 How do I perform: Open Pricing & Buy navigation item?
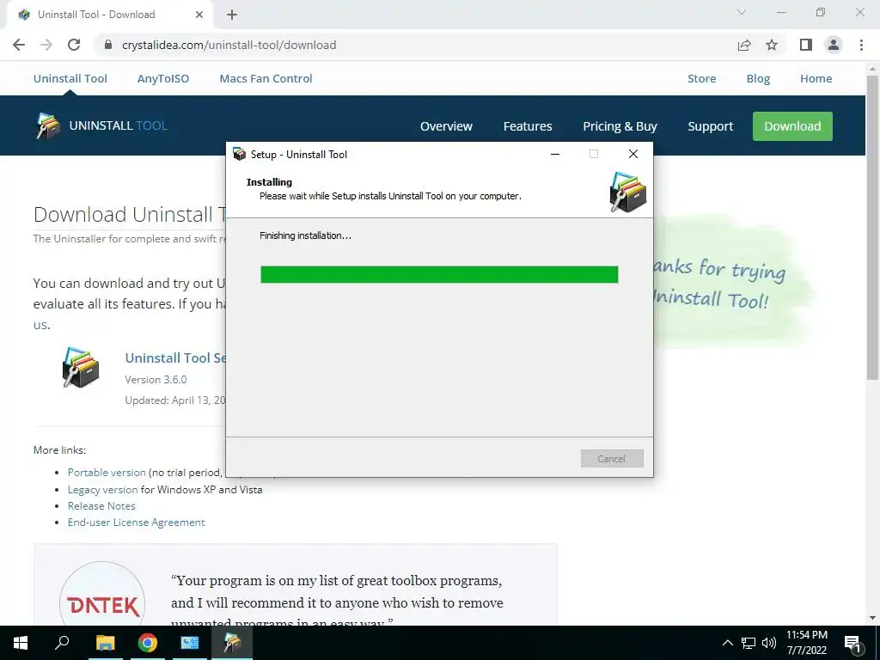620,126
